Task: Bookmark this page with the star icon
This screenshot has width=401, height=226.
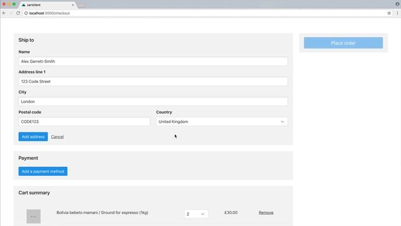Action: [x=389, y=13]
